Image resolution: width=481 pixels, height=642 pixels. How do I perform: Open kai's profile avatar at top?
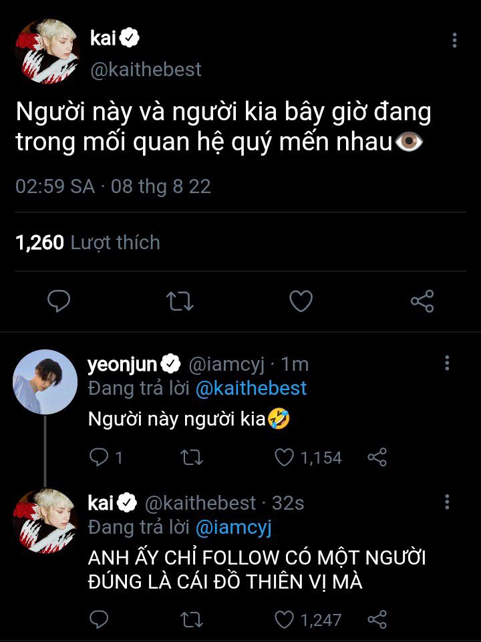coord(46,53)
